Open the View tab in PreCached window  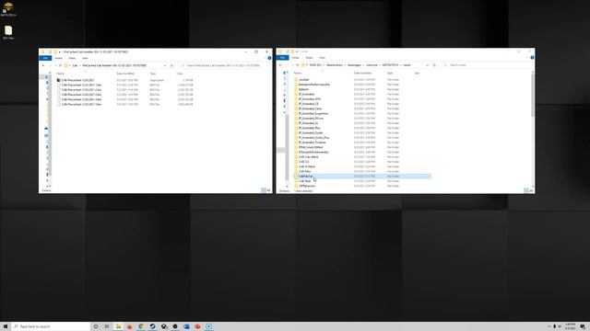[85, 58]
